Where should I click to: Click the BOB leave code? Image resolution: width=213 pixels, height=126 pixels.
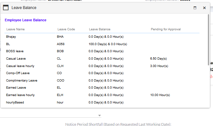click(60, 51)
